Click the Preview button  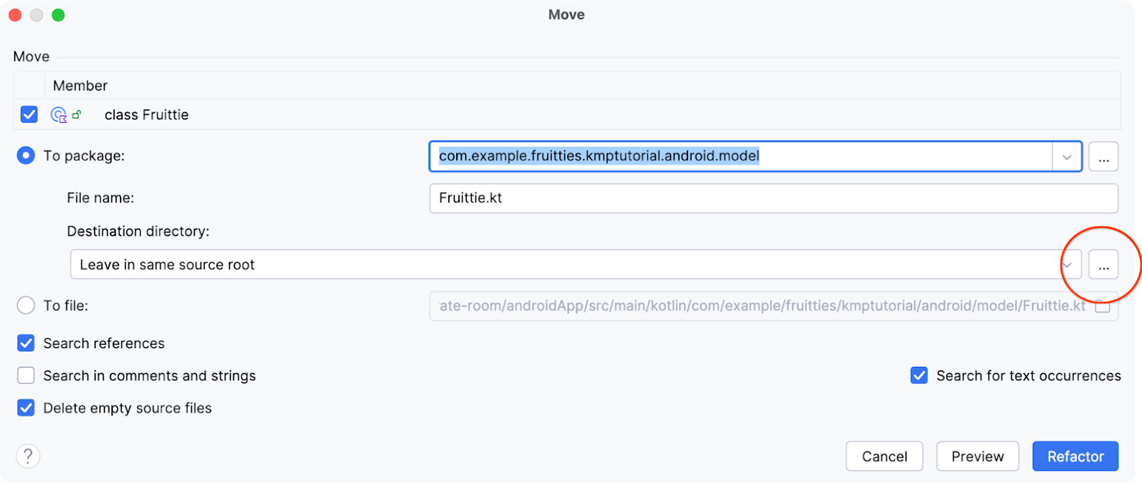(977, 457)
